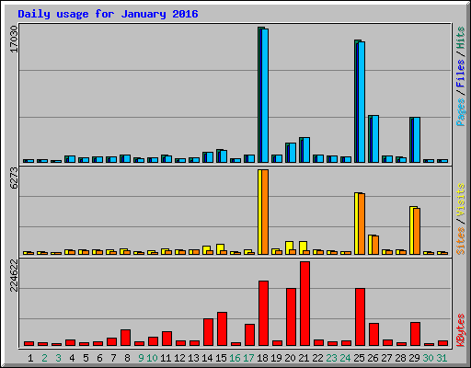The width and height of the screenshot is (471, 368).
Task: Select the red KBytes bar for day 8
Action: (125, 338)
